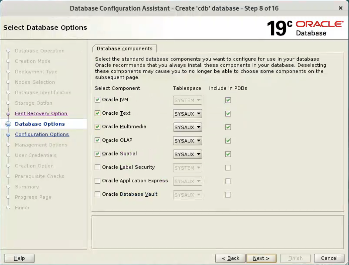Uncheck the Oracle Text component checkbox
Viewport: 349px width, 265px height.
tap(97, 113)
